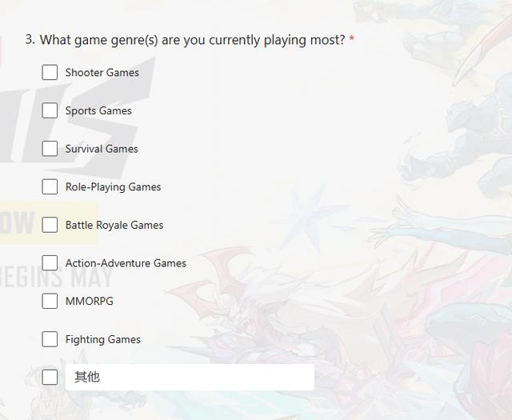Check the box next to the 其他 field

pos(50,377)
